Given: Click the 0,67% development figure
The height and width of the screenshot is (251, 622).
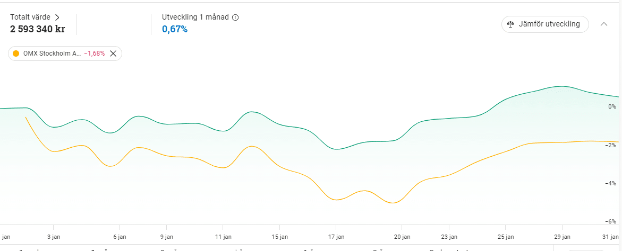Looking at the screenshot, I should point(175,29).
